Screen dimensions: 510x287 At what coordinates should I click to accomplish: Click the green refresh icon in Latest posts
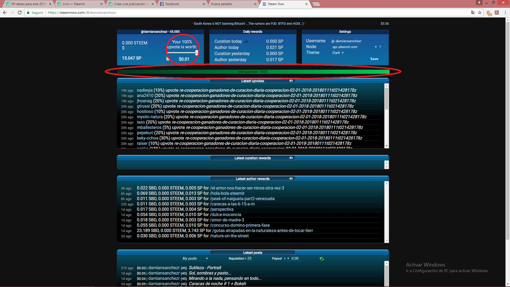(x=322, y=259)
